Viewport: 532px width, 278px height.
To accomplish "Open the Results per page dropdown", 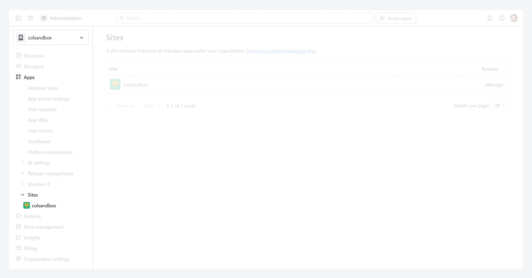I will [500, 105].
